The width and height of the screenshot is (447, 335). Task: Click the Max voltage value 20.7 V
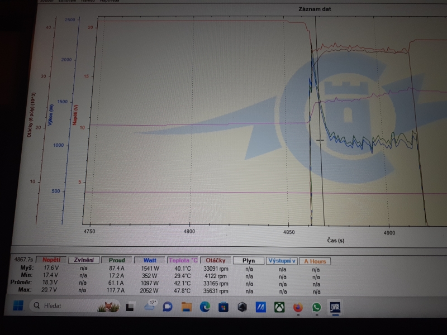point(49,290)
